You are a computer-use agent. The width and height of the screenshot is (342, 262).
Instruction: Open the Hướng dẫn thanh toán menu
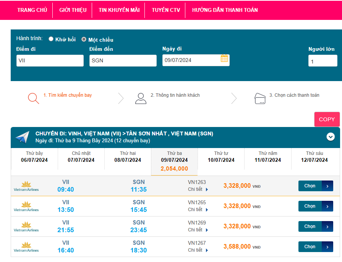click(x=225, y=10)
